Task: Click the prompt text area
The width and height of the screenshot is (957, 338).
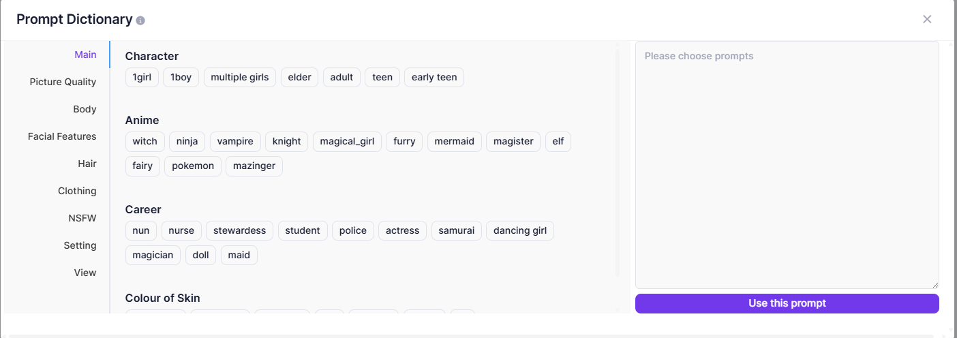Action: 787,164
